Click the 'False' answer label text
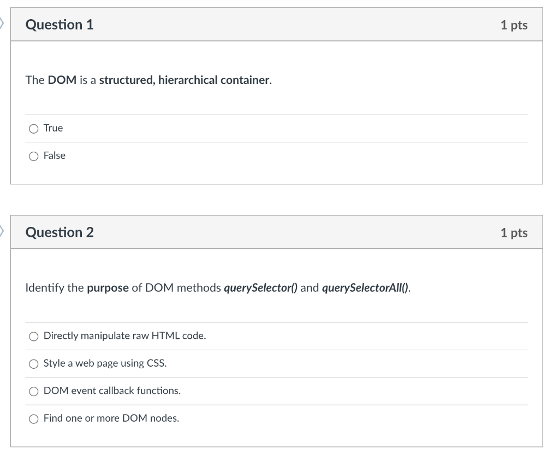Viewport: 559px width, 461px height. tap(55, 155)
